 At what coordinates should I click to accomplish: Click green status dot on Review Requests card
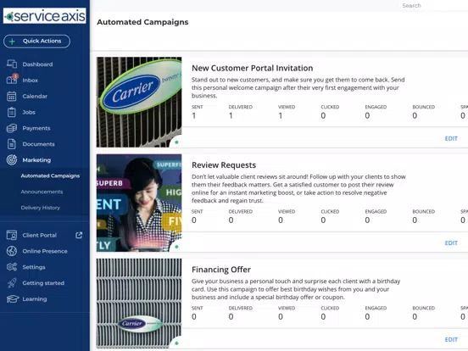pyautogui.click(x=176, y=247)
